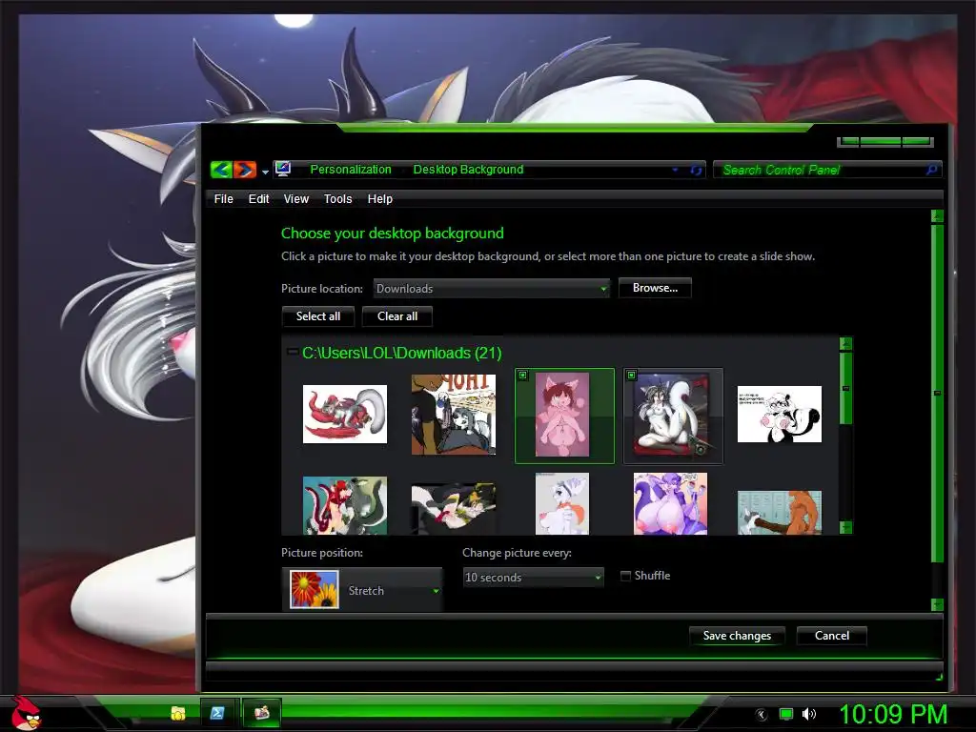Expand the Picture location Downloads dropdown

pos(491,288)
